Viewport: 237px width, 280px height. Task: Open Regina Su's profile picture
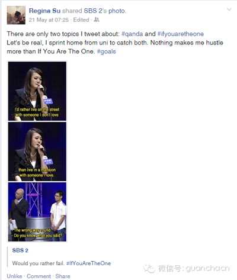click(16, 15)
